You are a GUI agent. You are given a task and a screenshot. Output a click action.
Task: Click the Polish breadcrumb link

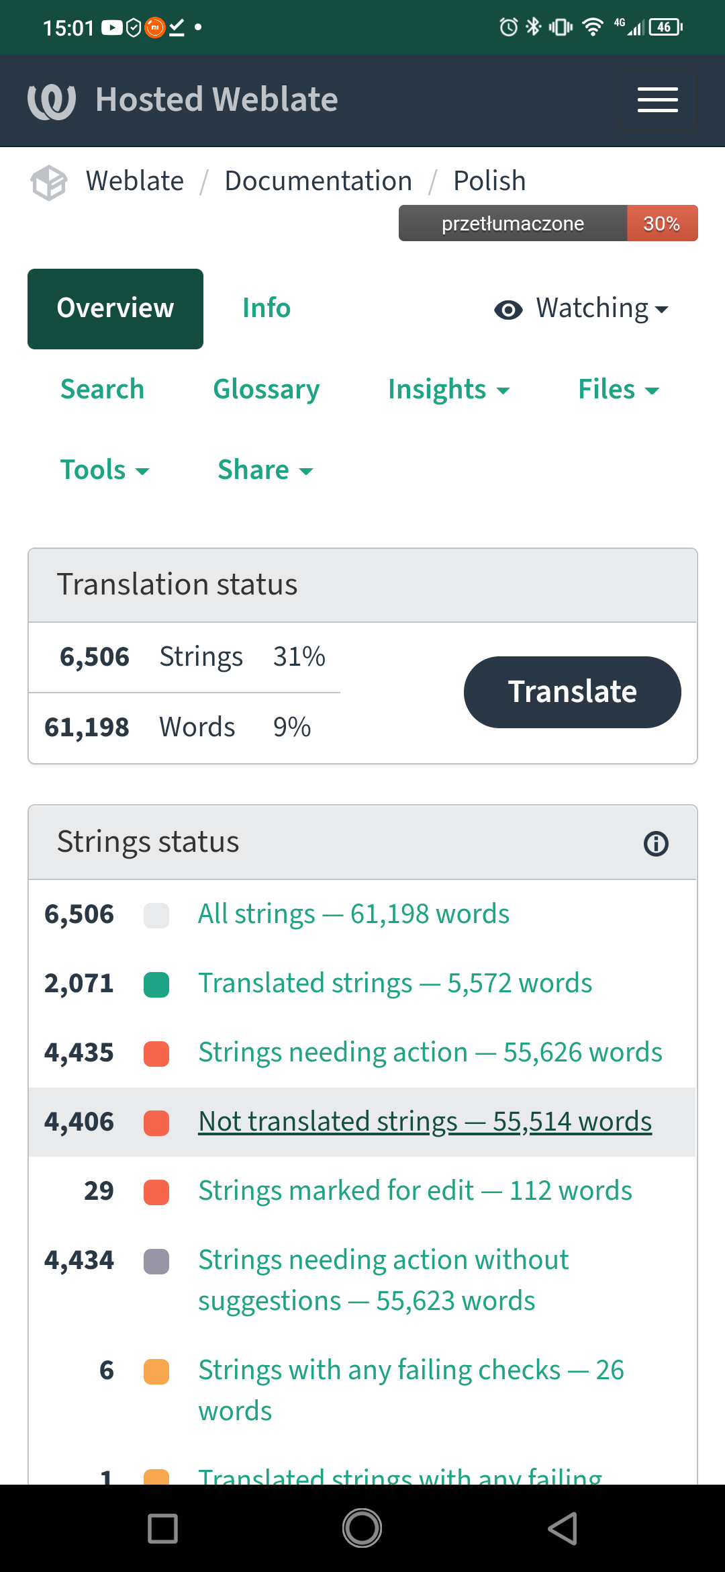(489, 181)
